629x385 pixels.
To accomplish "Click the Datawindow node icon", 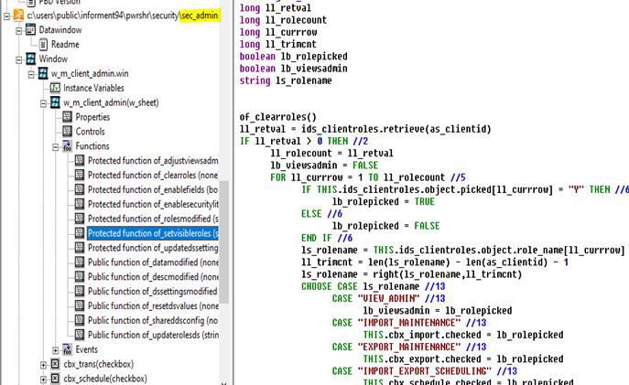I will [30, 30].
